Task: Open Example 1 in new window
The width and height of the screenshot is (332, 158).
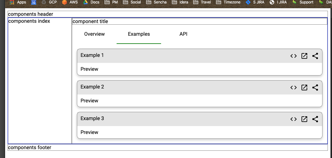Action: 304,56
